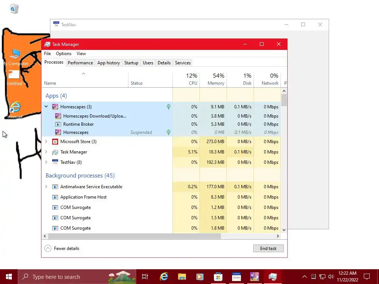Launch Internet Explorer from the taskbar
Viewport: 379px width, 284px height.
[x=164, y=277]
